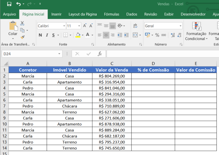The height and width of the screenshot is (155, 219).
Task: Open Alinhamento group dialog launcher
Action: click(141, 45)
